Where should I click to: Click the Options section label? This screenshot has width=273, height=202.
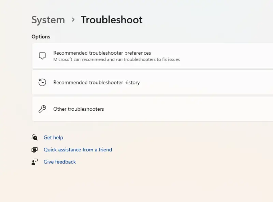coord(41,37)
